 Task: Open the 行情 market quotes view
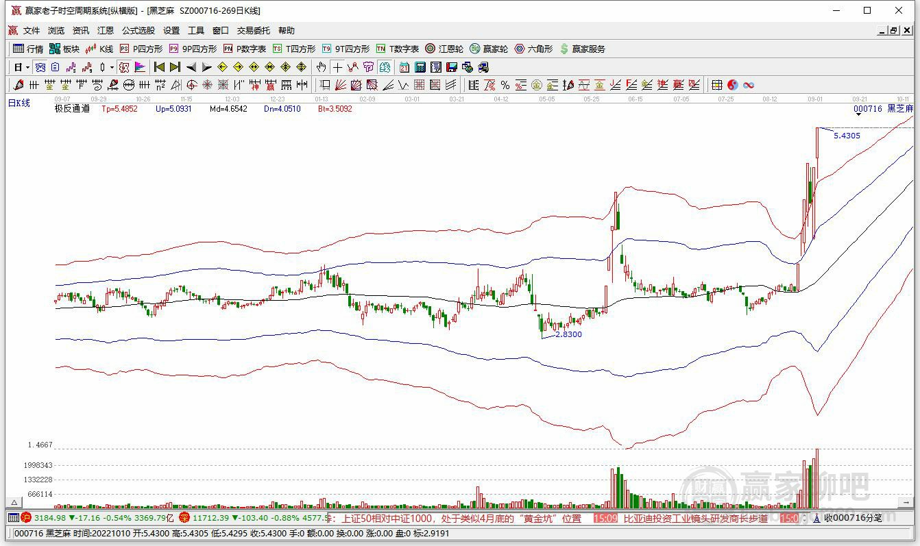pyautogui.click(x=28, y=49)
